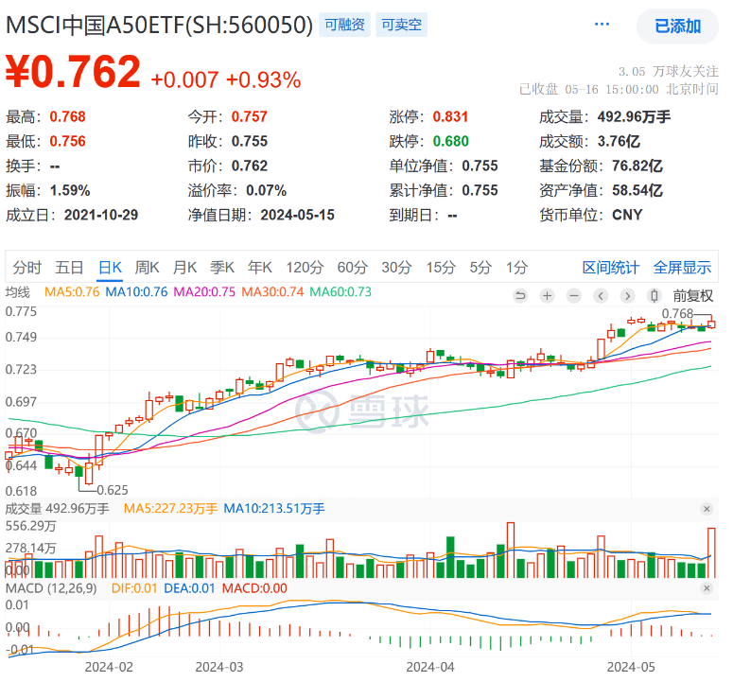The image size is (733, 682).
Task: Click the 0.625 low price marker
Action: click(x=113, y=490)
